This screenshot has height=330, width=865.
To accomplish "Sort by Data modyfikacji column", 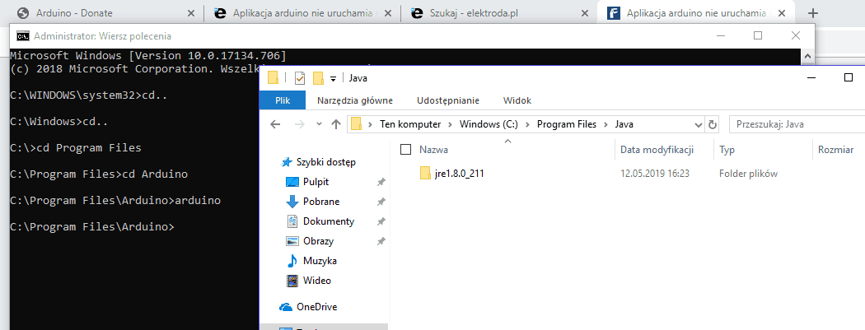I will pyautogui.click(x=657, y=149).
